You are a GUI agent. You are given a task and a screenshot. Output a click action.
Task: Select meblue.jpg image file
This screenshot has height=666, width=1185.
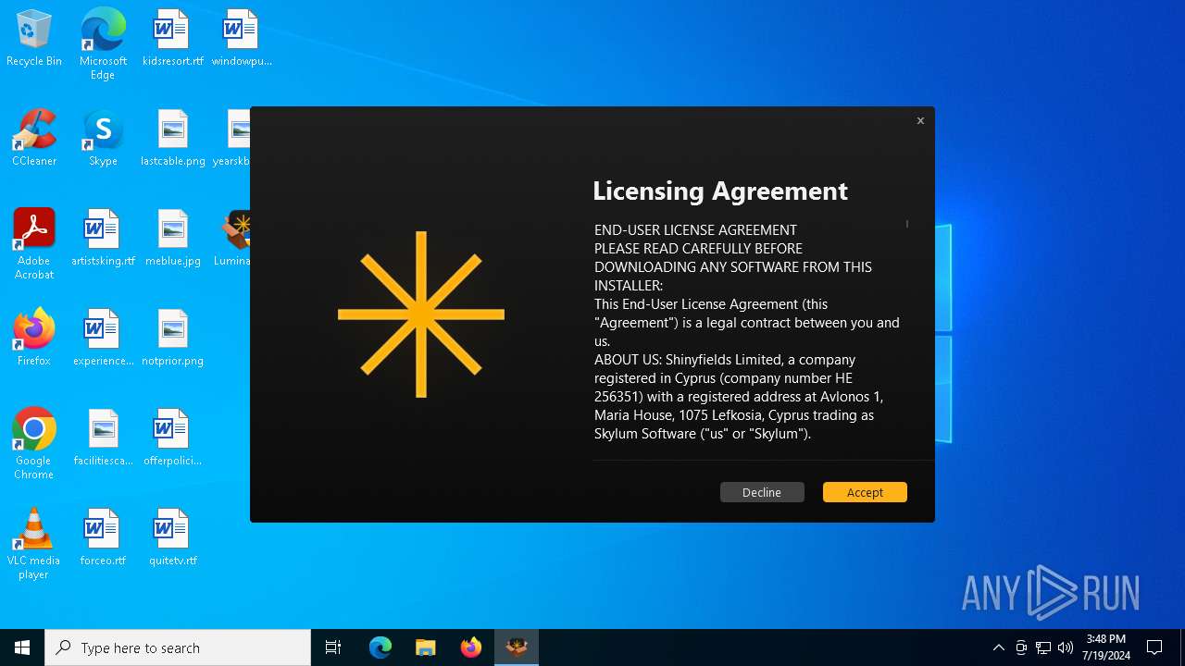tap(172, 239)
